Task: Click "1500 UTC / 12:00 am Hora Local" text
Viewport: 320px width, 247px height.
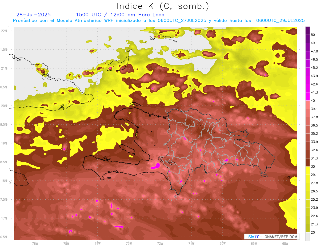Action: click(121, 15)
